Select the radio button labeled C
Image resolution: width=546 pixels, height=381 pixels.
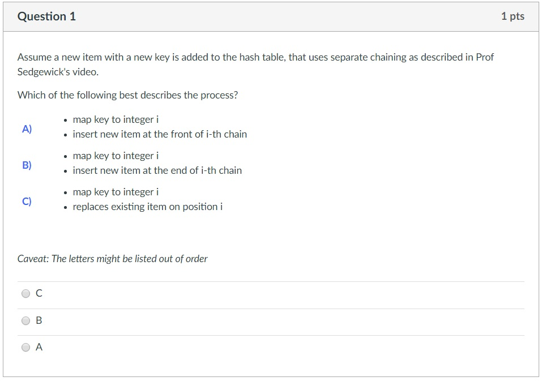pos(25,293)
